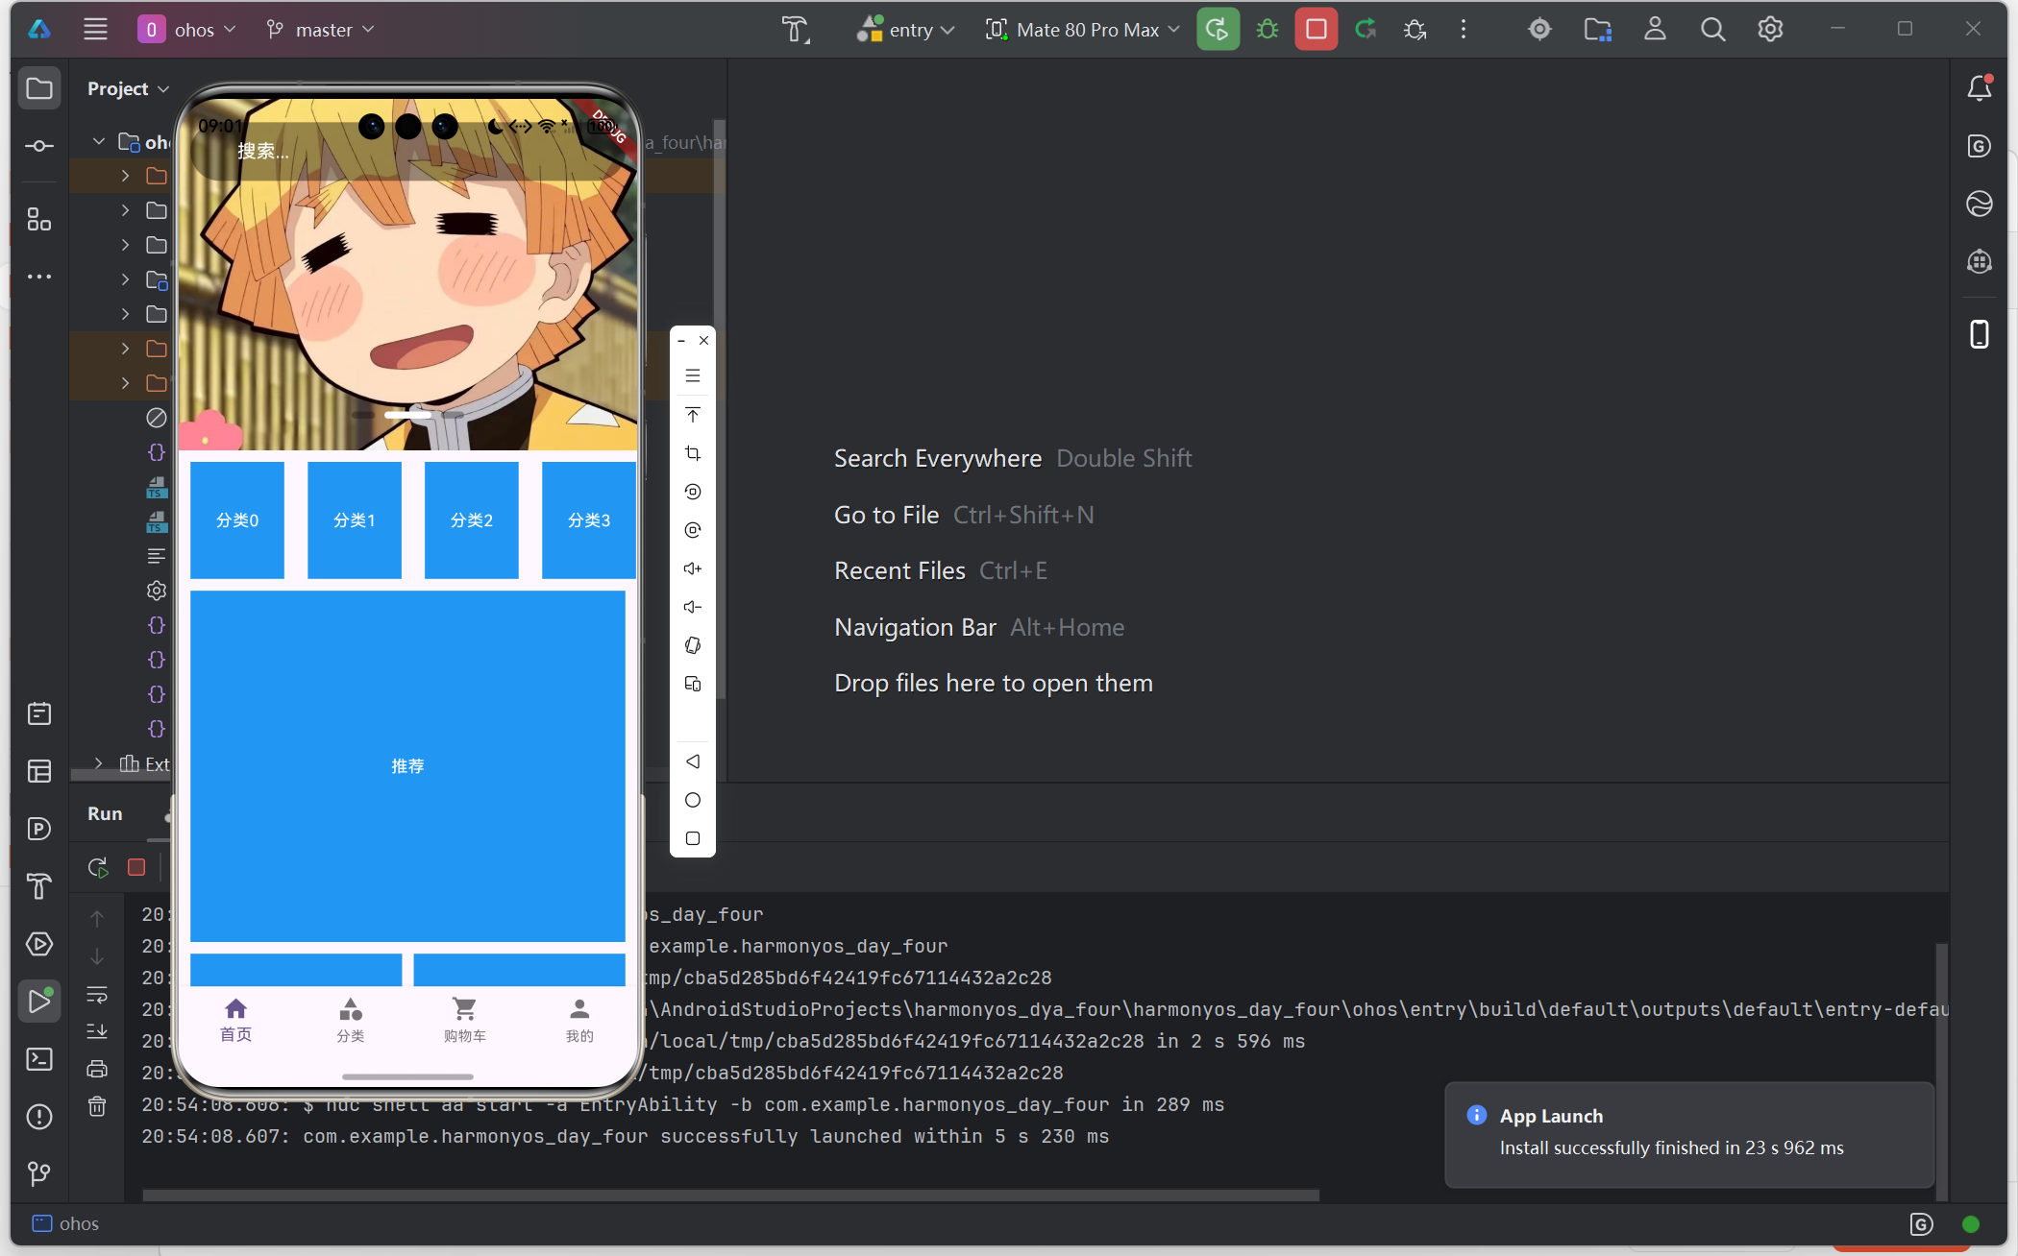Open the Notifications bell icon
Image resolution: width=2018 pixels, height=1256 pixels.
point(1979,88)
